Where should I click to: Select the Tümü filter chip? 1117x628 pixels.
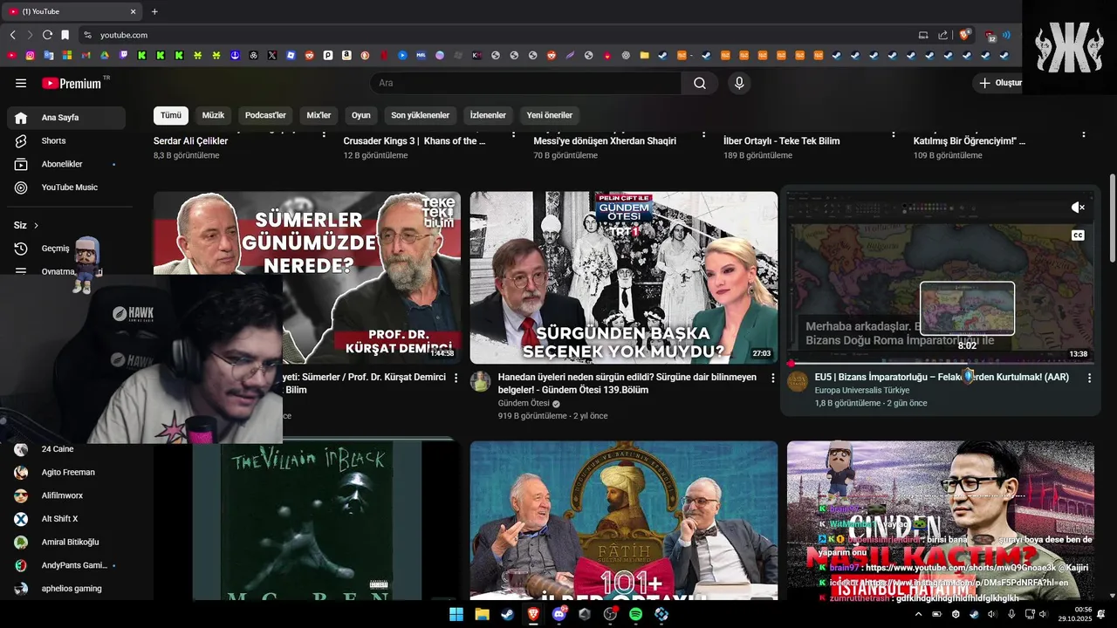coord(171,115)
